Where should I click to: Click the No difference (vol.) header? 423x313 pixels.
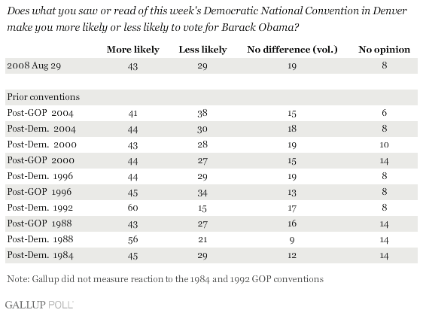[x=292, y=50]
